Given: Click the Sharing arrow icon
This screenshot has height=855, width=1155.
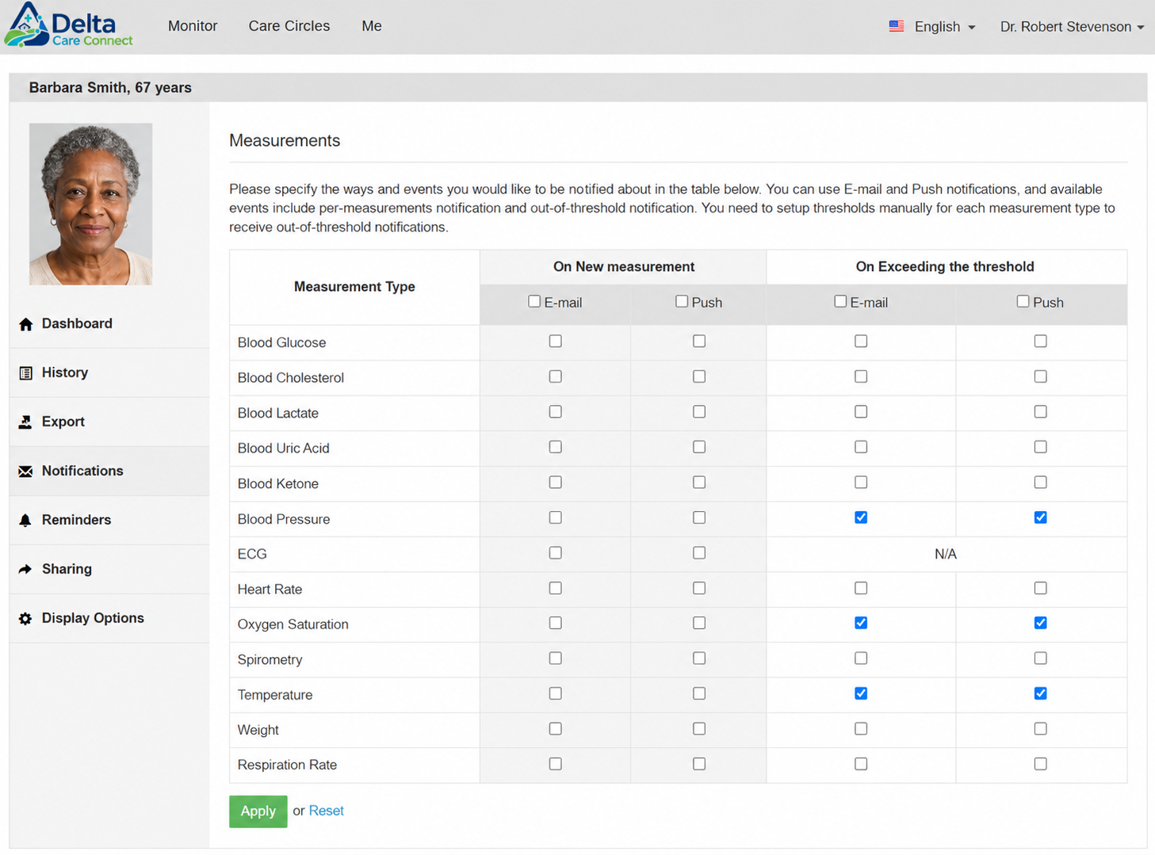Looking at the screenshot, I should click(x=26, y=570).
